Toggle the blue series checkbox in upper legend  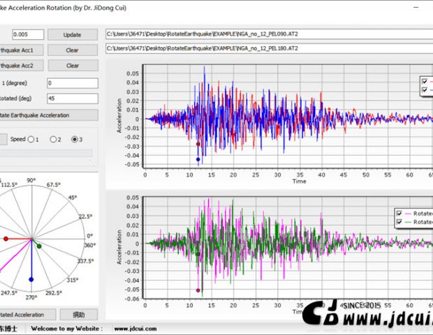[x=424, y=91]
